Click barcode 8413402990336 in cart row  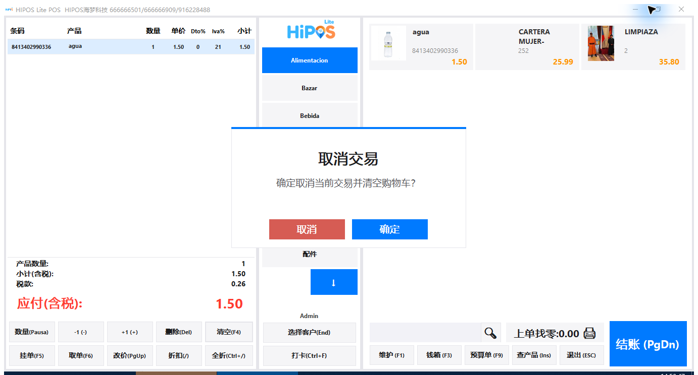tap(31, 47)
